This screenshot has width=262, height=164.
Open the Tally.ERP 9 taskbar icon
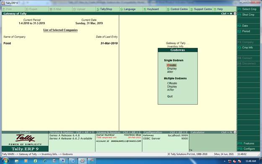point(83,161)
